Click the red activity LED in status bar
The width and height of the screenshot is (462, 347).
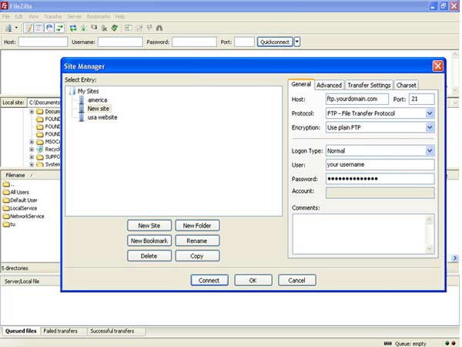click(454, 343)
